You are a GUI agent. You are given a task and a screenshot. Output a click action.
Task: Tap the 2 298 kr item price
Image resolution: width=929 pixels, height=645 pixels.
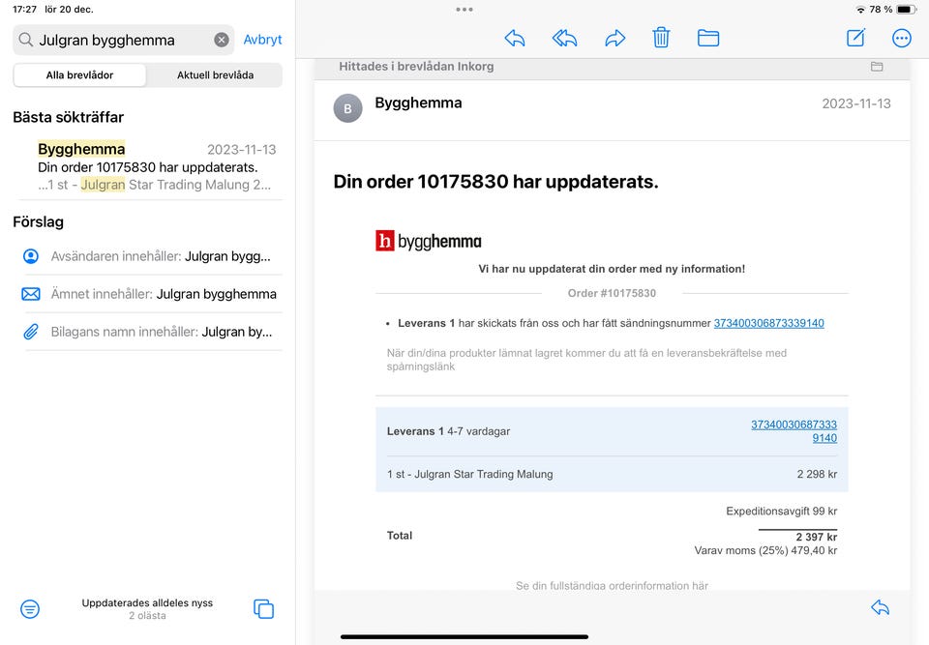pyautogui.click(x=817, y=475)
